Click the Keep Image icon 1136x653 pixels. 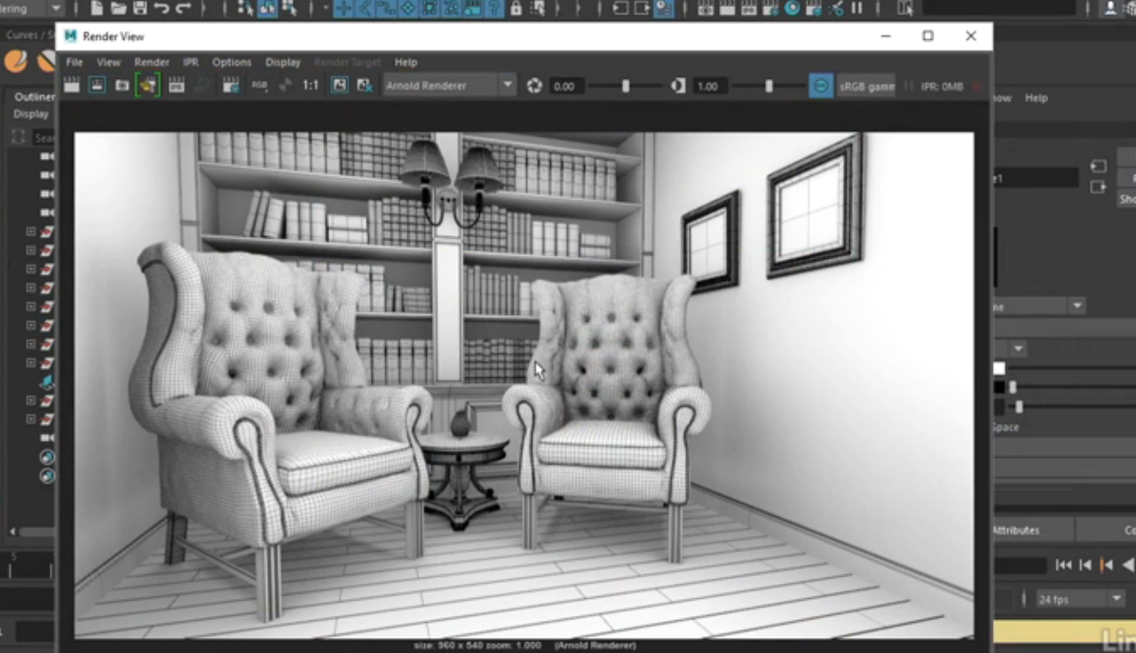pyautogui.click(x=339, y=85)
